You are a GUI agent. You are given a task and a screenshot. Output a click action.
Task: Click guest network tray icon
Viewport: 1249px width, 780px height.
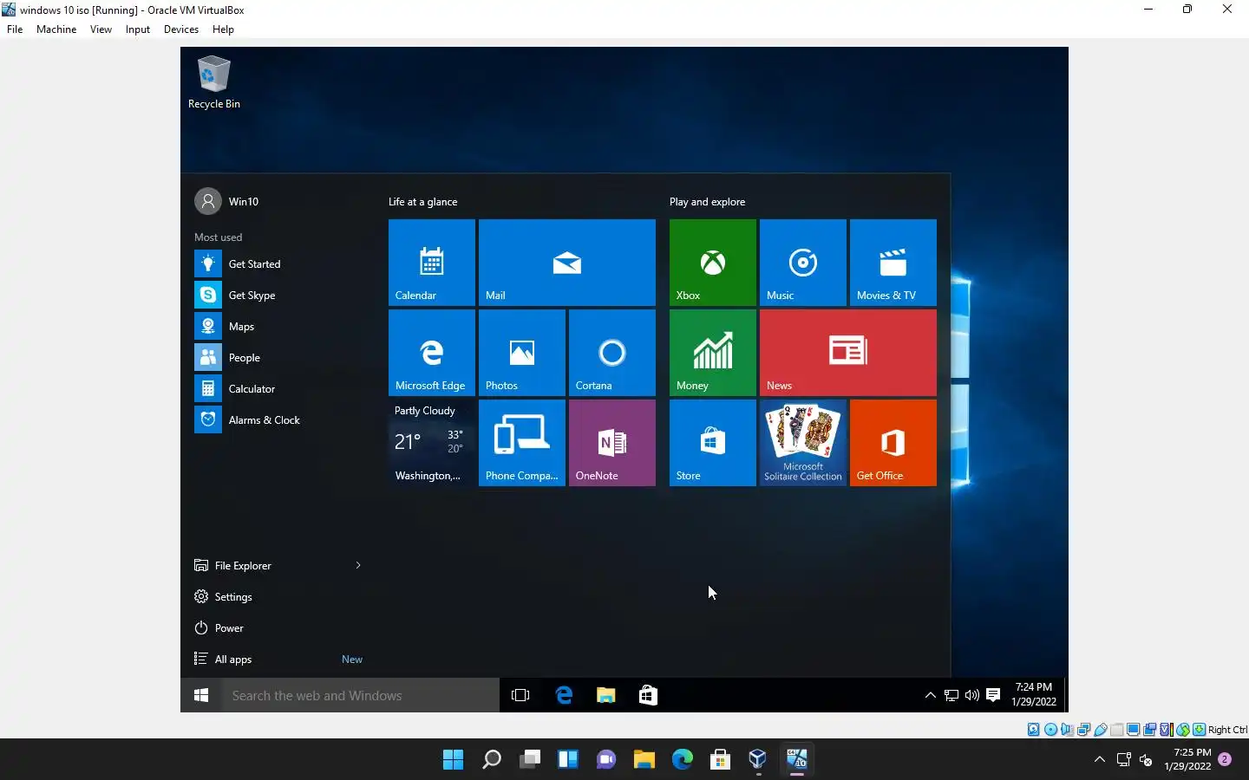[951, 695]
